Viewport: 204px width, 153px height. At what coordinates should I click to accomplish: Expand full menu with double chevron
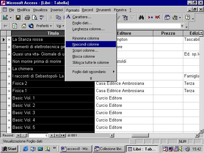coord(91,78)
